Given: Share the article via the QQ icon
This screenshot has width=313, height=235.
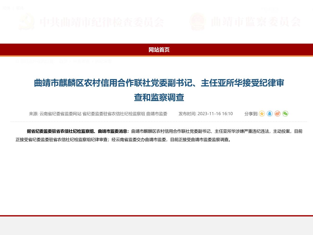Looking at the screenshot, I should pyautogui.click(x=269, y=114).
